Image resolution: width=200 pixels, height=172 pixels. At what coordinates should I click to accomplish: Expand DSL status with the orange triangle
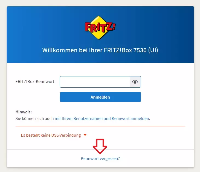85,135
